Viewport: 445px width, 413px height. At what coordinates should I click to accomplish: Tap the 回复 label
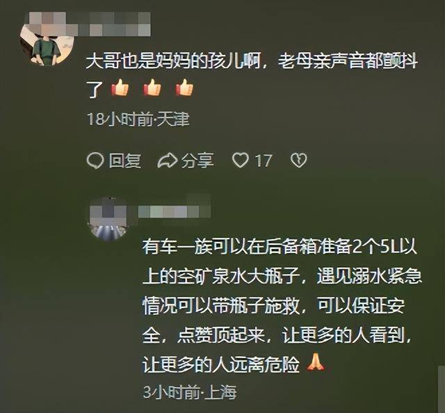[x=125, y=161]
